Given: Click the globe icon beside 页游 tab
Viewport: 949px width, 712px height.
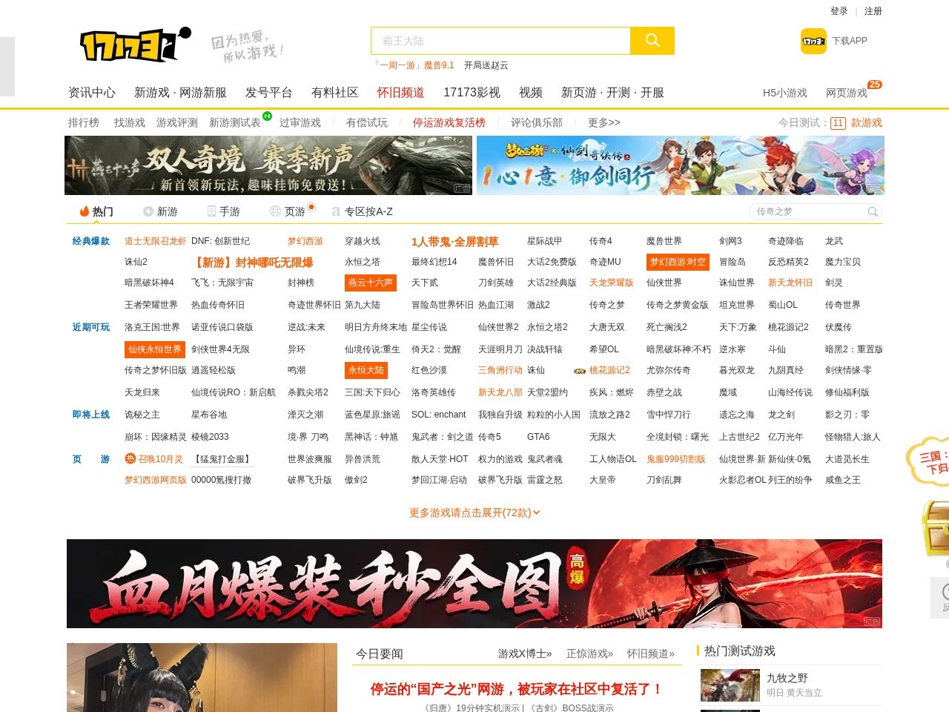Looking at the screenshot, I should tap(275, 211).
